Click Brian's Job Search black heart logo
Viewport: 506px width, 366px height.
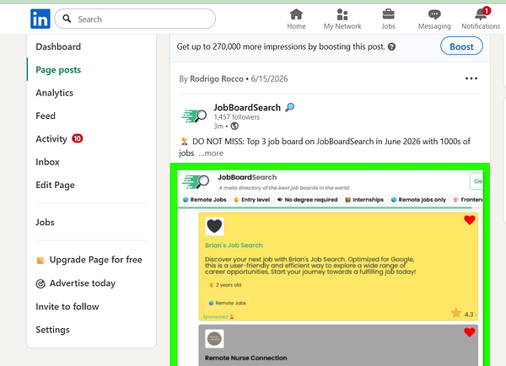[x=214, y=226]
